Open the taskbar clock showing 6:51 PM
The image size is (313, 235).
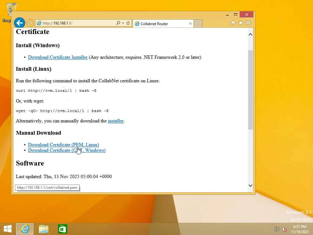coord(300,229)
